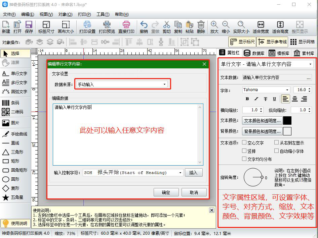Viewport: 318px width, 238px height.
Task: Click the white background color swatch
Action: pos(287,131)
